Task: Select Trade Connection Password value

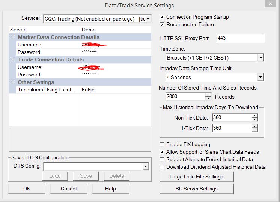Action: tap(116, 75)
